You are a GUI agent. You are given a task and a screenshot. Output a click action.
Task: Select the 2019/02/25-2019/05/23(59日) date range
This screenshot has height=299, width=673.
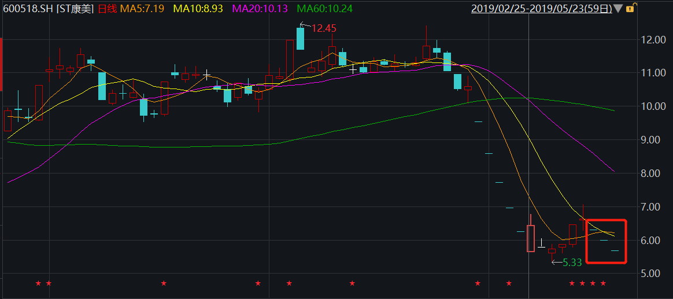point(542,9)
